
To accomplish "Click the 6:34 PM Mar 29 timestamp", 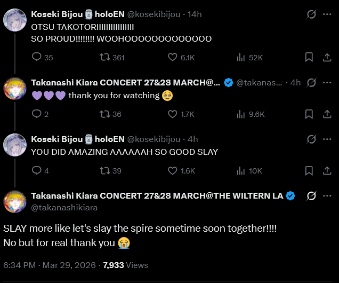I will click(x=50, y=265).
